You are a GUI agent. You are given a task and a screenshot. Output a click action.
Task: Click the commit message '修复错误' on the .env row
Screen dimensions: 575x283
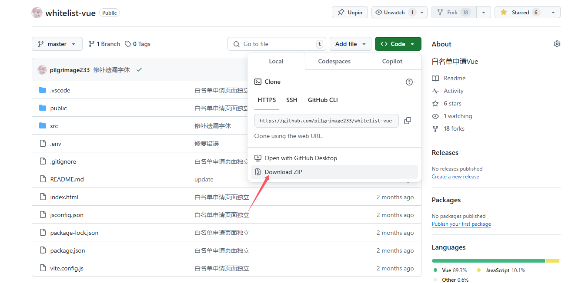[x=207, y=144]
